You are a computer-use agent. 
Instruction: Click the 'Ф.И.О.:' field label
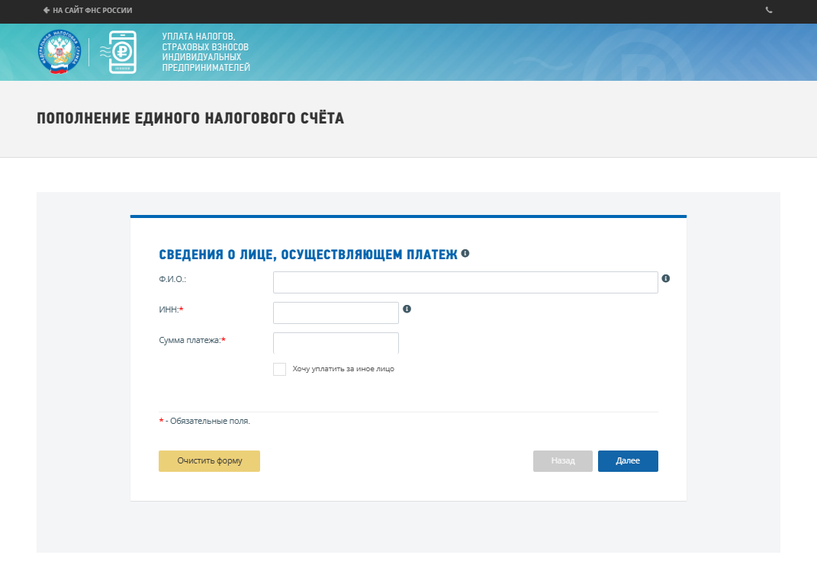172,279
